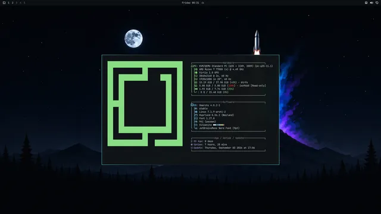The image size is (381, 214).
Task: Switch to workspace 3
Action: point(17,2)
